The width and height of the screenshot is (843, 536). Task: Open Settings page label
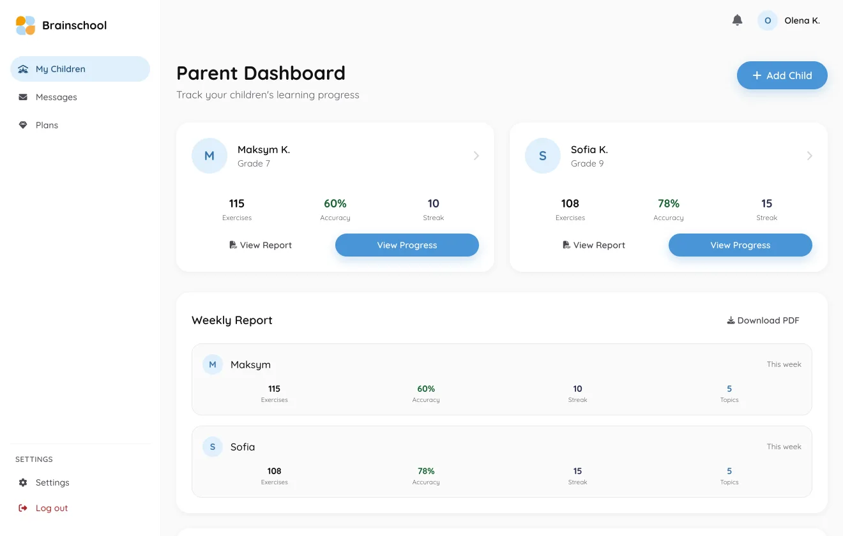coord(52,482)
